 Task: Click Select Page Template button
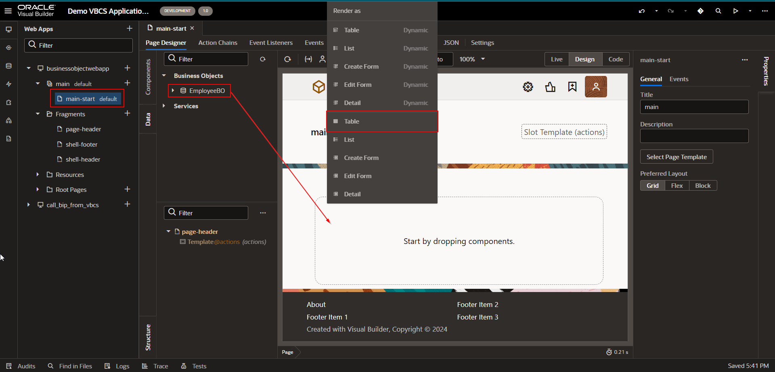point(677,157)
